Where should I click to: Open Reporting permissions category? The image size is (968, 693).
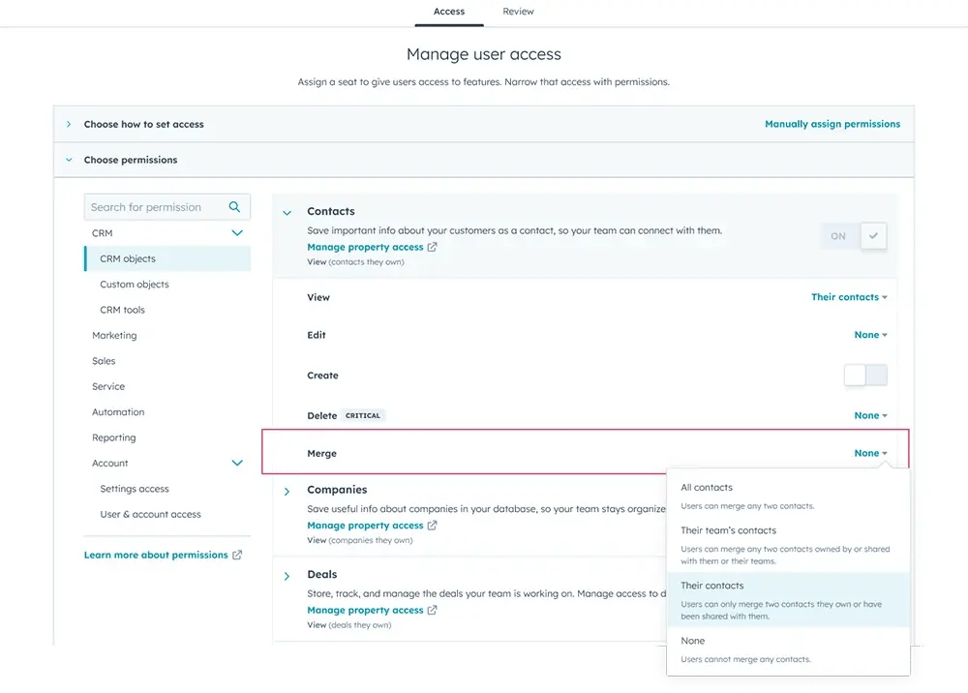coord(113,437)
